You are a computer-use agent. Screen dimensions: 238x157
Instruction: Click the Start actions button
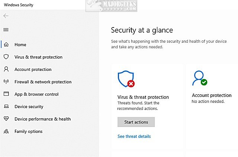tap(136, 122)
